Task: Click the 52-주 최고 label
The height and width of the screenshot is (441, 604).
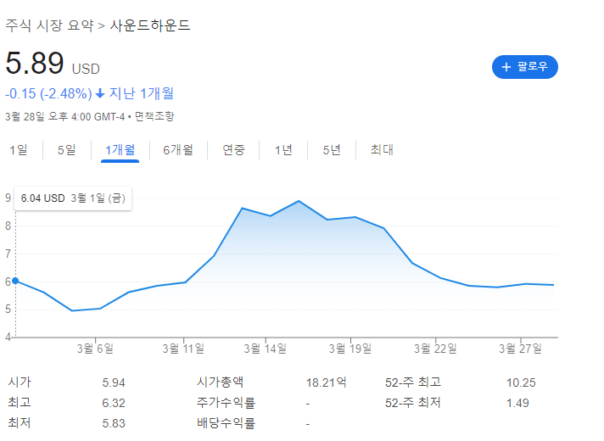Action: (x=413, y=382)
